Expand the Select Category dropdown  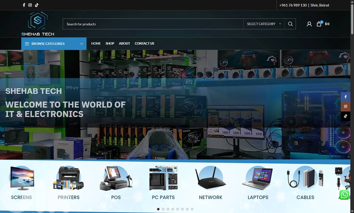tap(264, 24)
